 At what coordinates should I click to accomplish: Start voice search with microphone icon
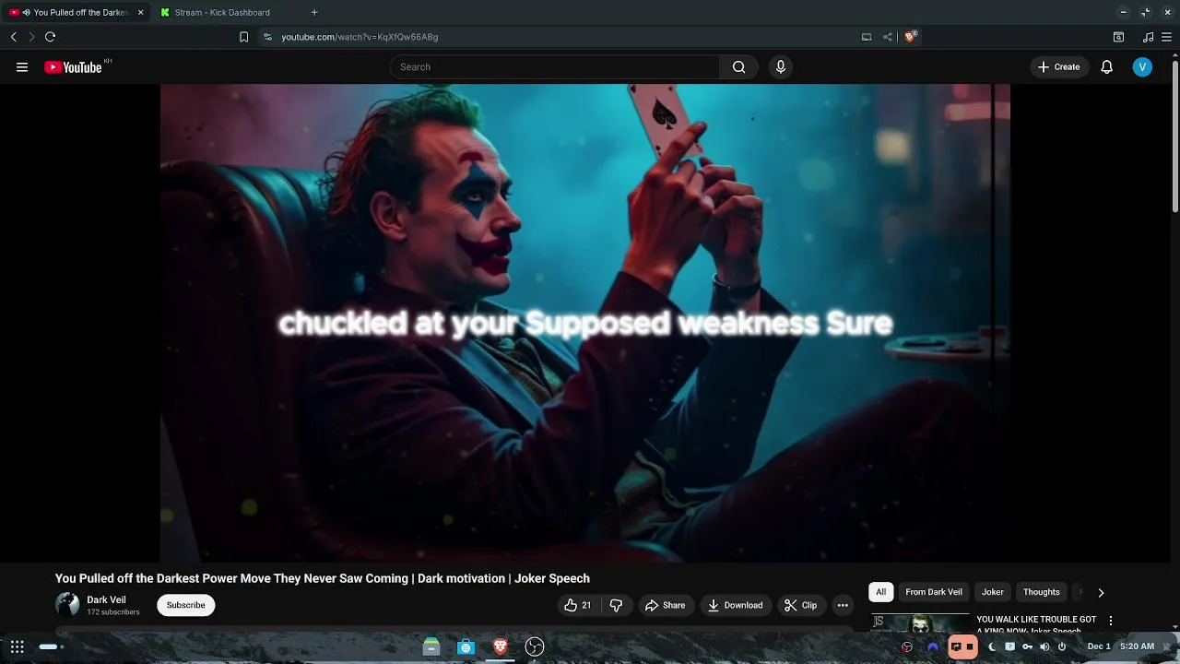tap(781, 67)
